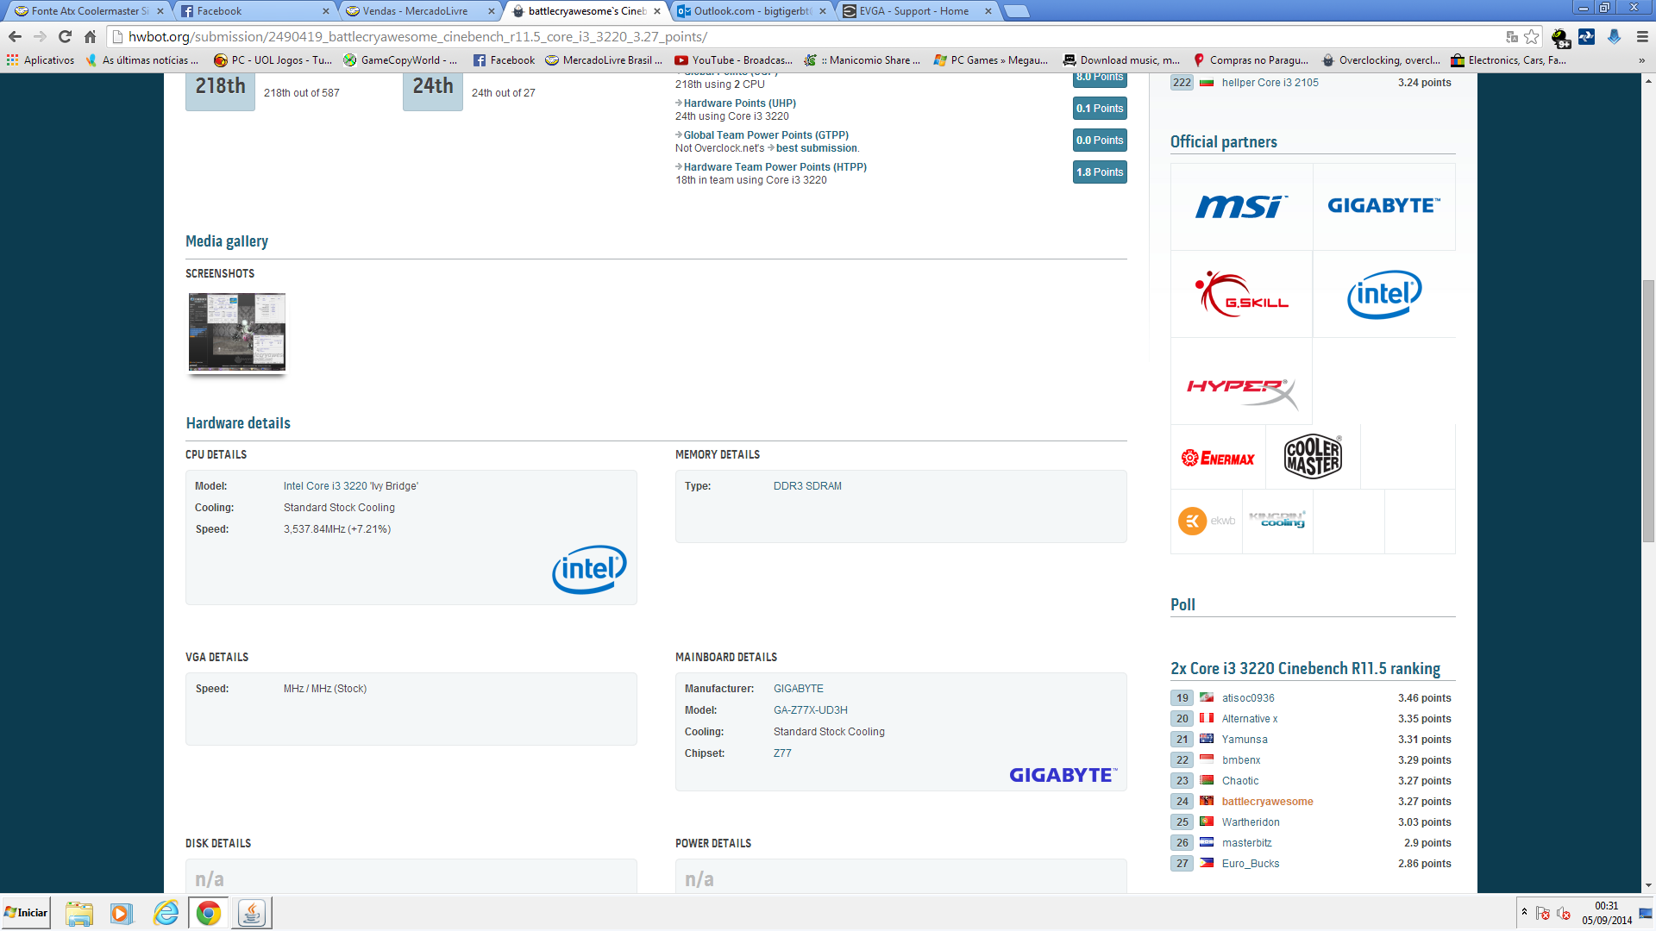The height and width of the screenshot is (931, 1656).
Task: Open Aplicativos bookmarks shortcut
Action: 41,60
